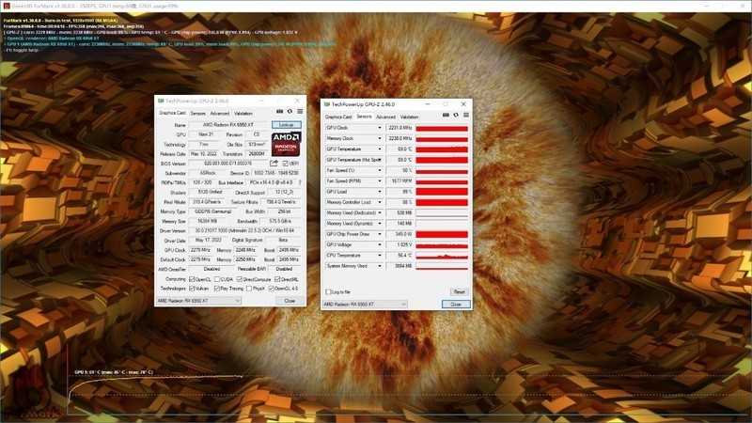Toggle the DirectCompute checkbox
Viewport: 752px width, 423px height.
pos(240,279)
